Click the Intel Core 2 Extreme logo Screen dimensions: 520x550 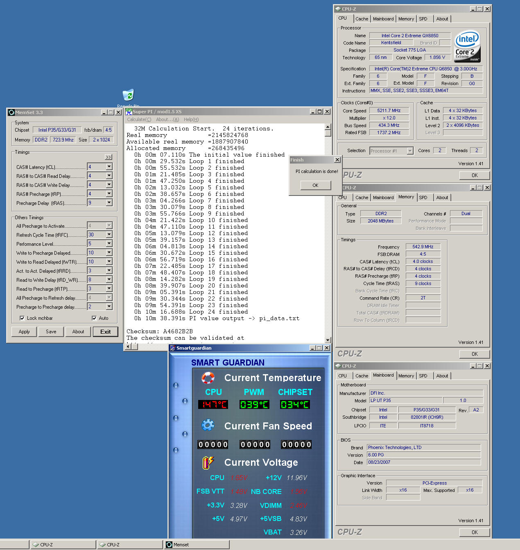click(468, 47)
